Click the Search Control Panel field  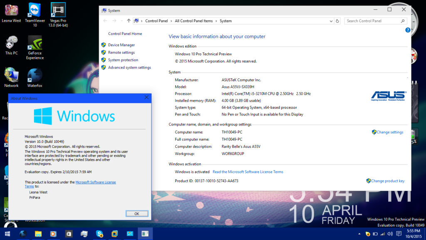[376, 21]
